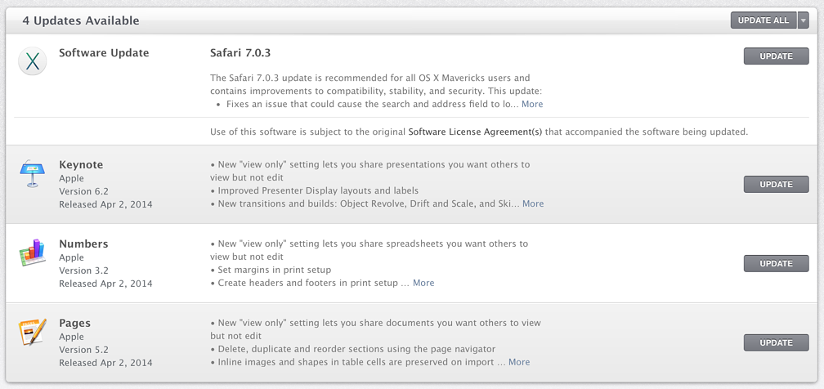Click Keynote's 'Released Apr 2, 2014' text

point(105,204)
